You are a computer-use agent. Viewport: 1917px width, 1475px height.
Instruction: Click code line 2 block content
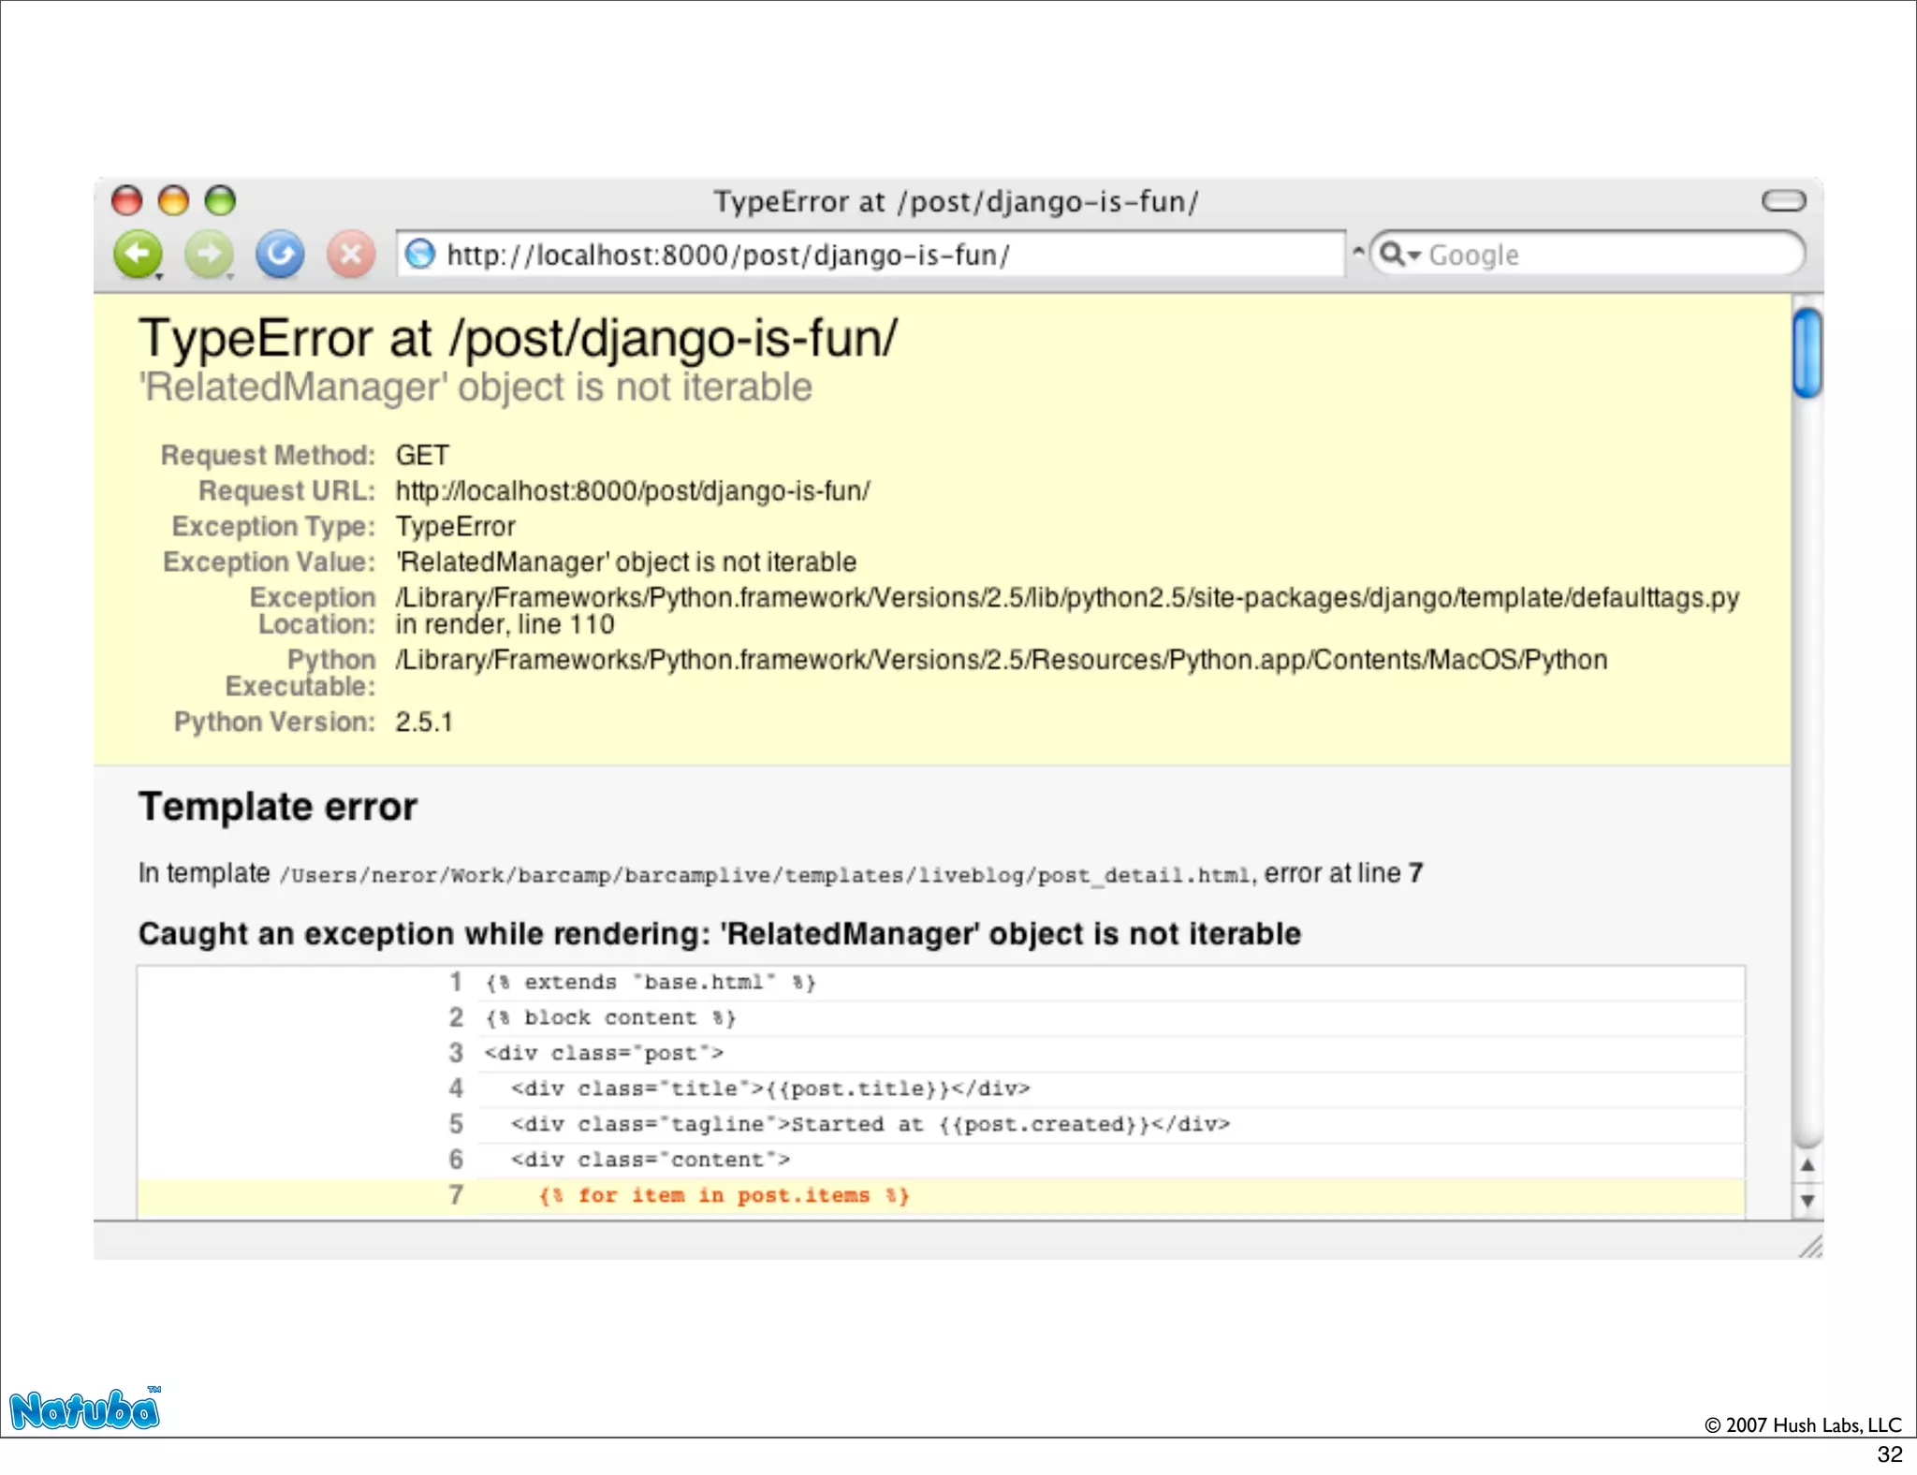[610, 1018]
